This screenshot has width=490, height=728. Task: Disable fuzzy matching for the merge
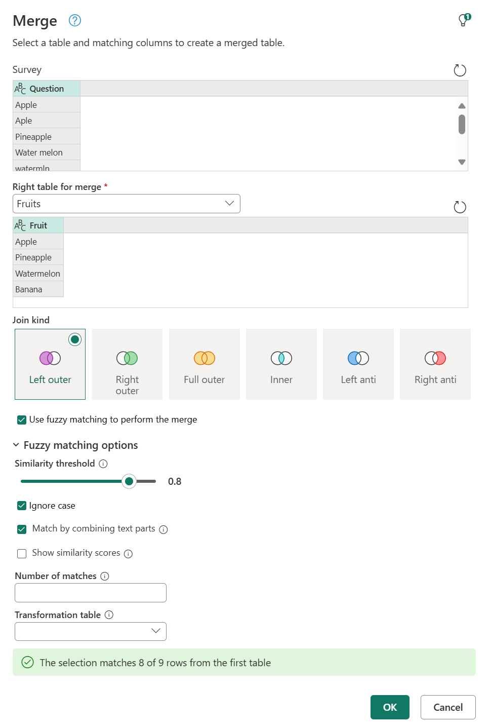pyautogui.click(x=21, y=419)
